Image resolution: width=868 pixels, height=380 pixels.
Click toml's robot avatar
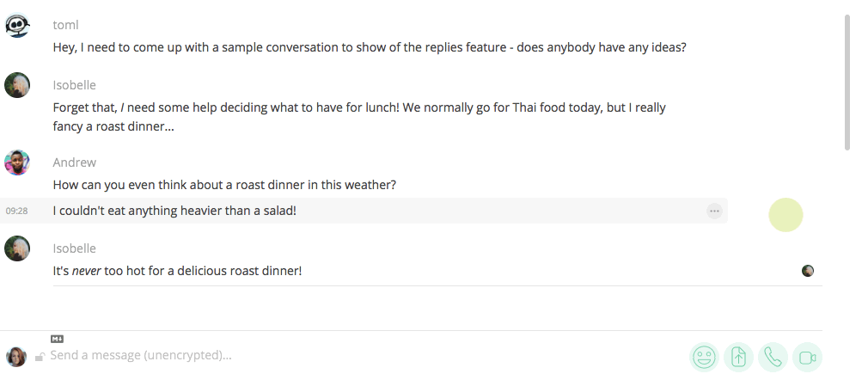17,25
